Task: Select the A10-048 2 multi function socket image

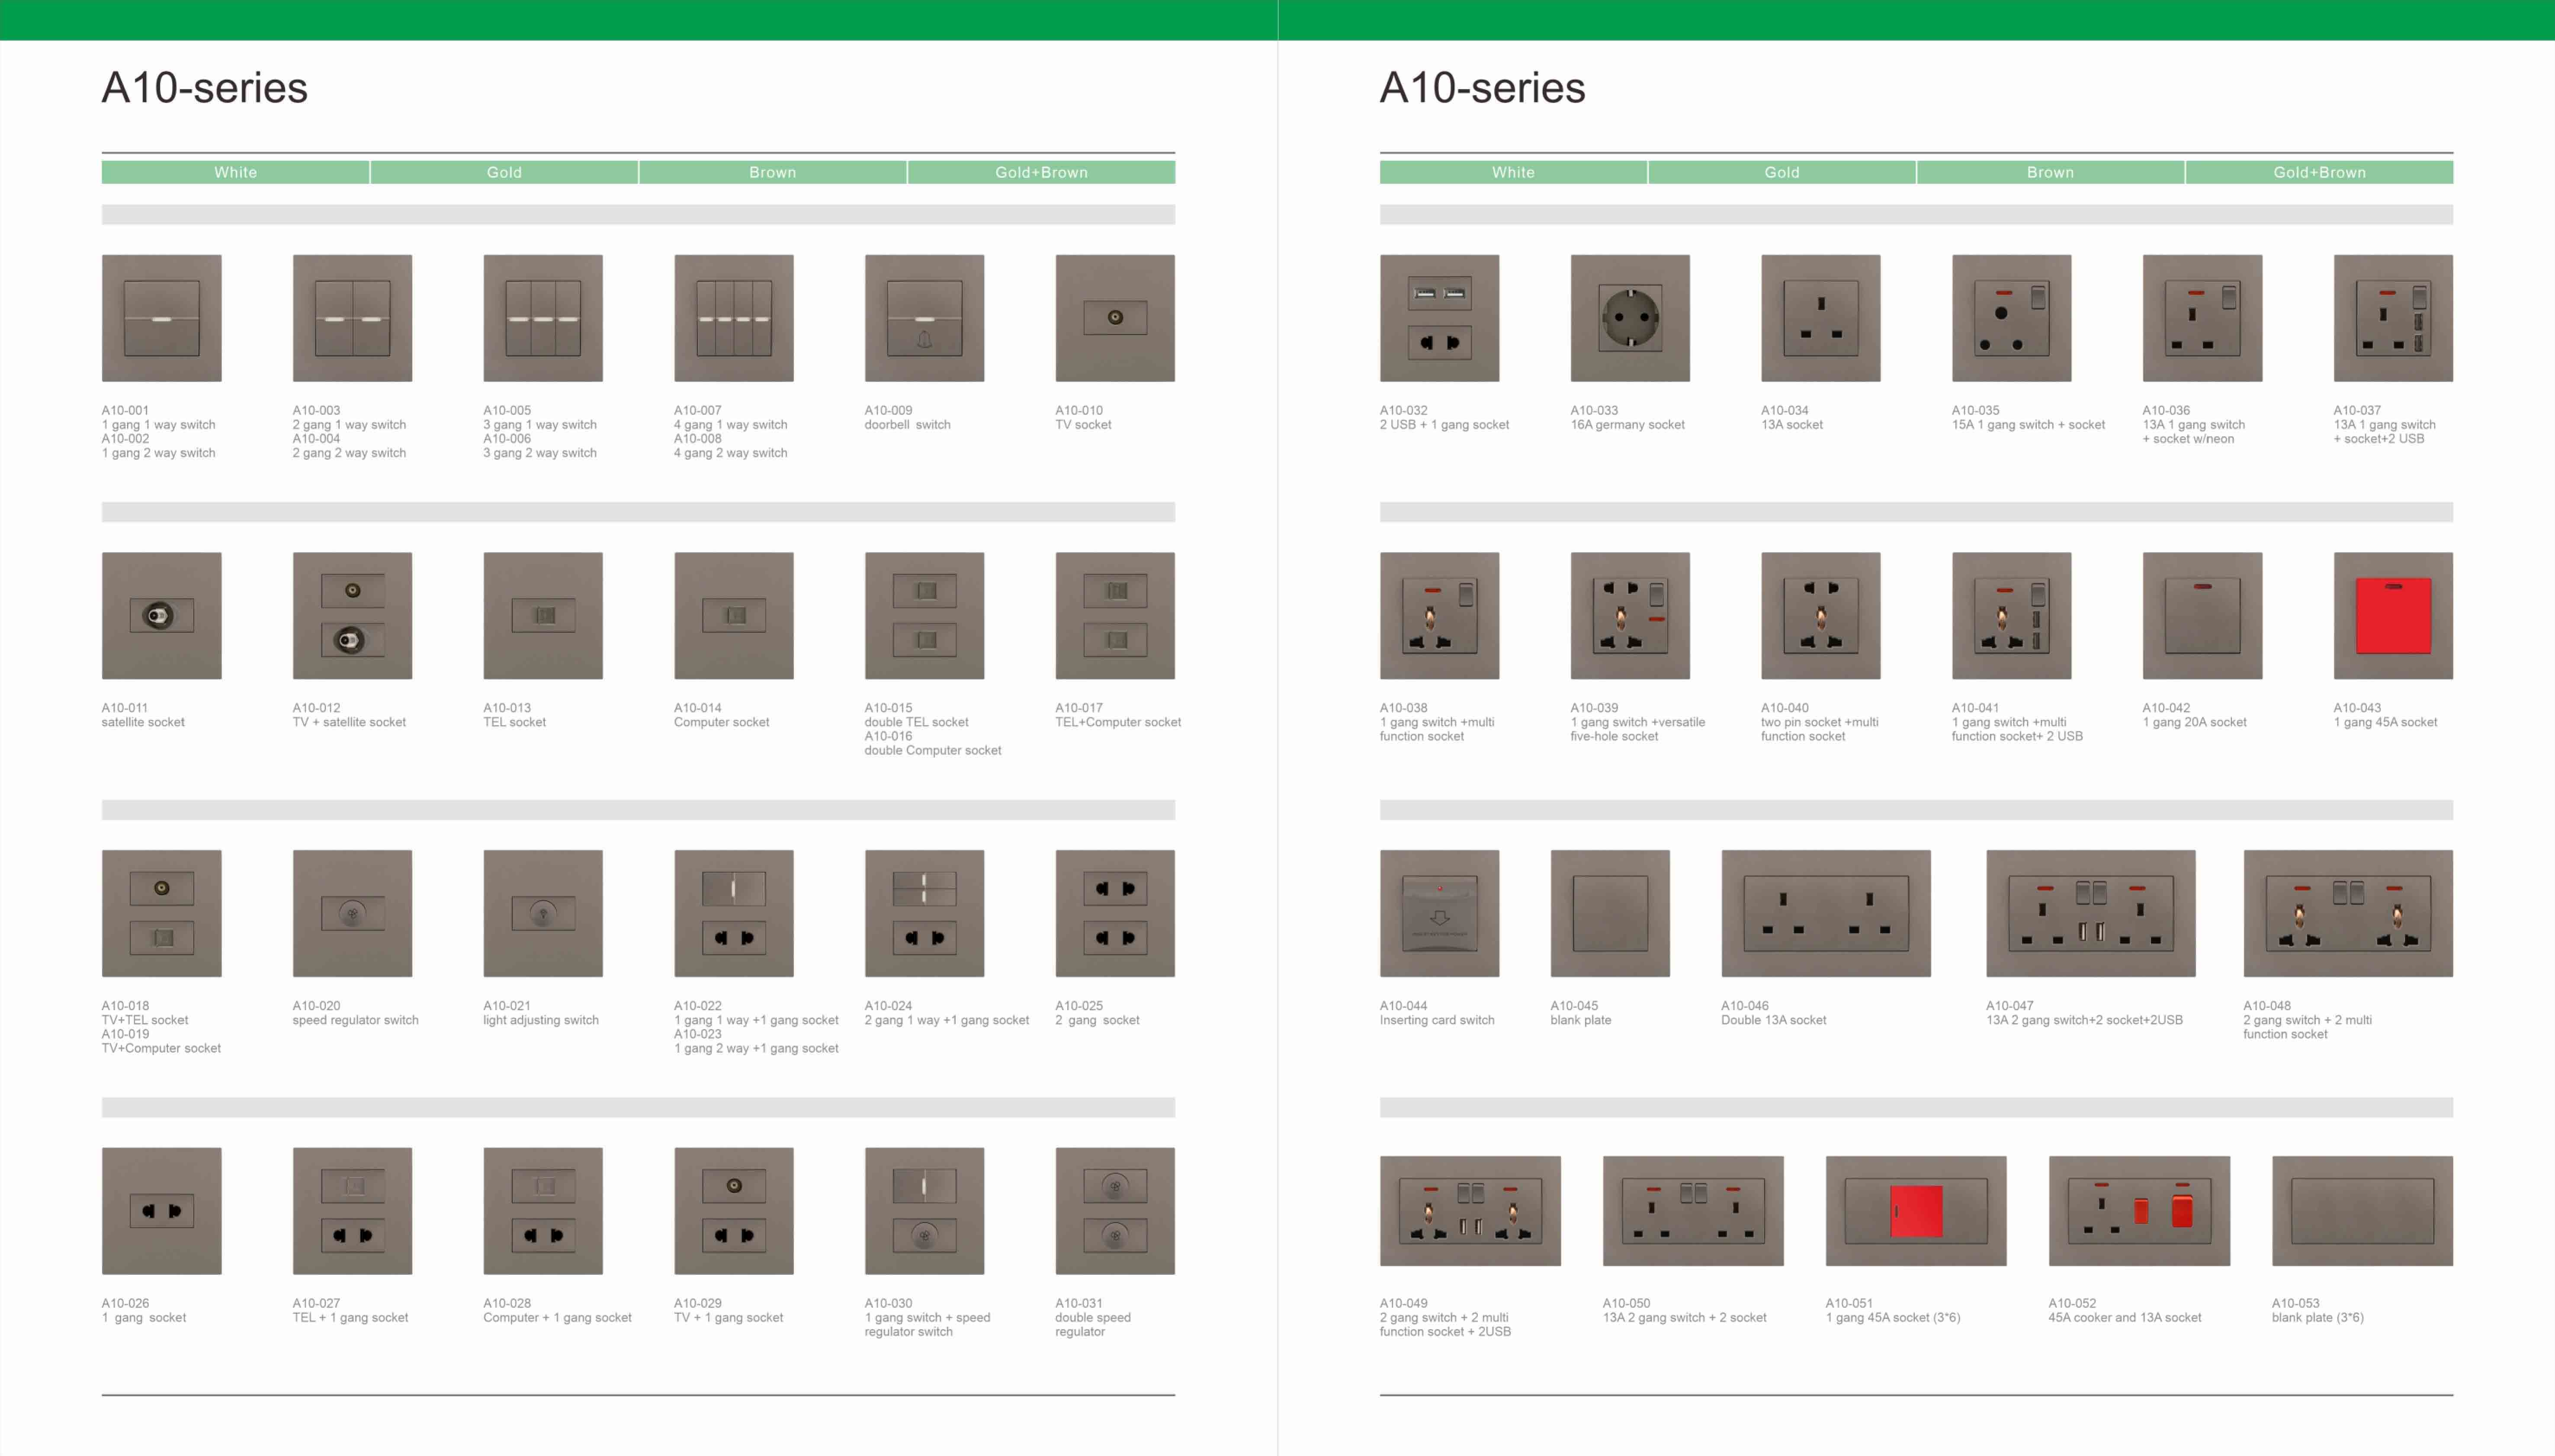Action: pos(2348,913)
